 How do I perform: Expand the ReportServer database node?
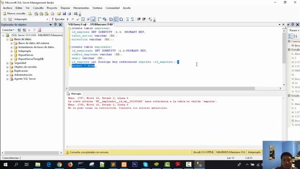[x=11, y=55]
